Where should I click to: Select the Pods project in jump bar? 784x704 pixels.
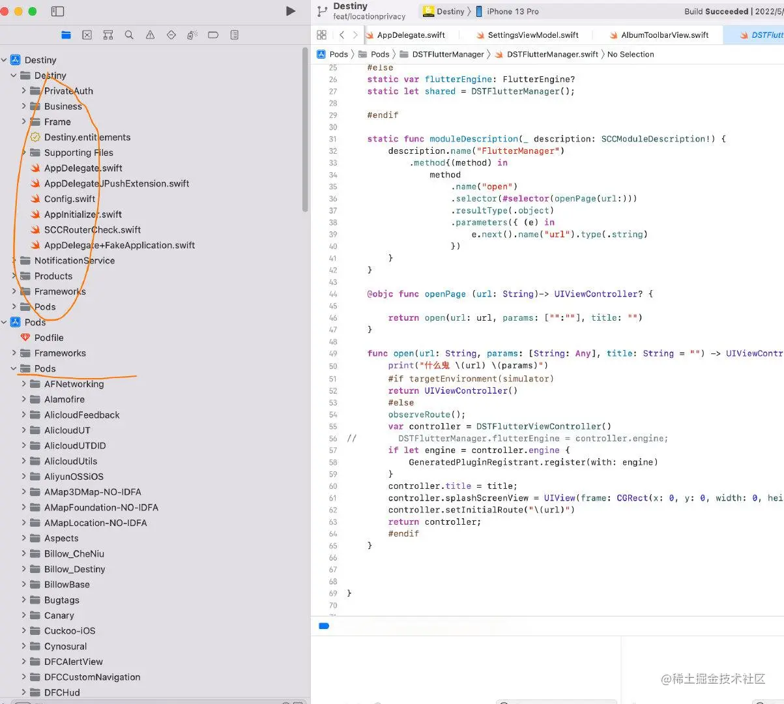tap(332, 54)
